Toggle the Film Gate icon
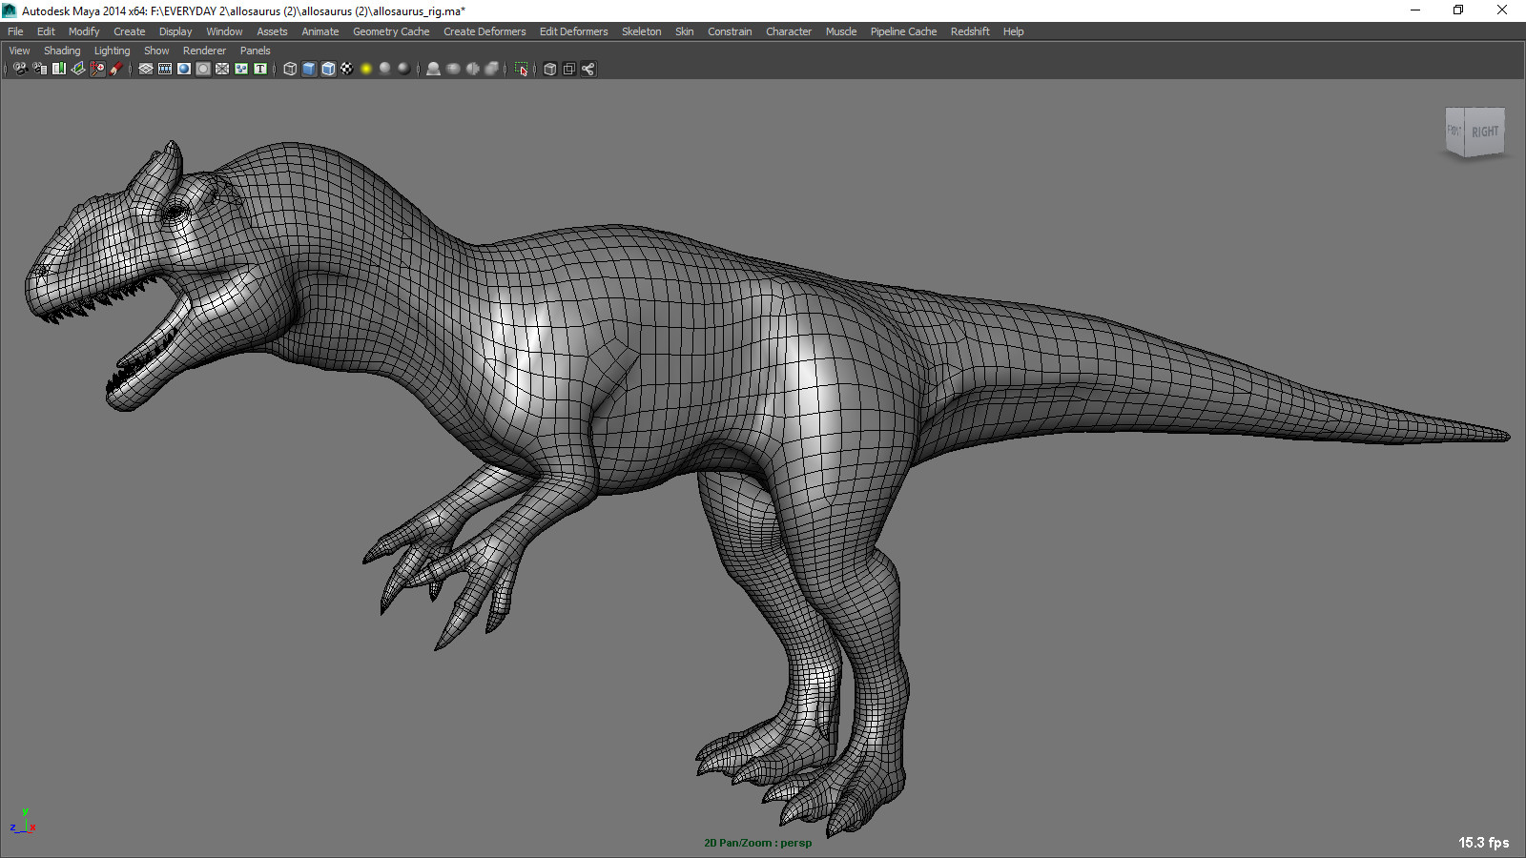The width and height of the screenshot is (1526, 858). click(x=165, y=69)
